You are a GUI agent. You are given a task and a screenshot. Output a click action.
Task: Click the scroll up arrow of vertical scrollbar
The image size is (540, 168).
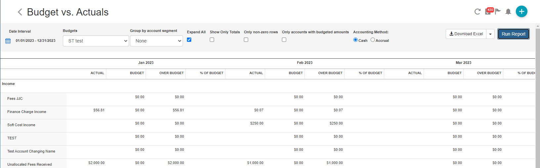[538, 26]
